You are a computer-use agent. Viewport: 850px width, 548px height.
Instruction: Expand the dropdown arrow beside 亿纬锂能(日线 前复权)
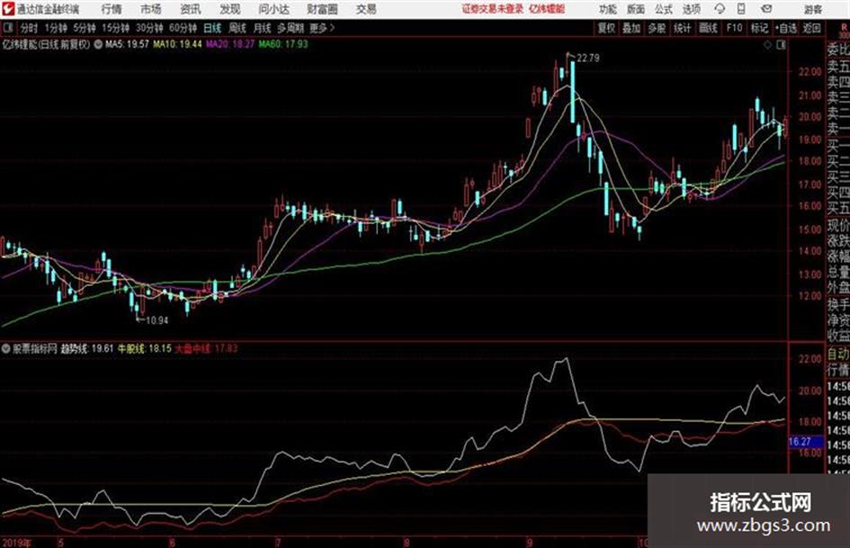click(x=98, y=44)
